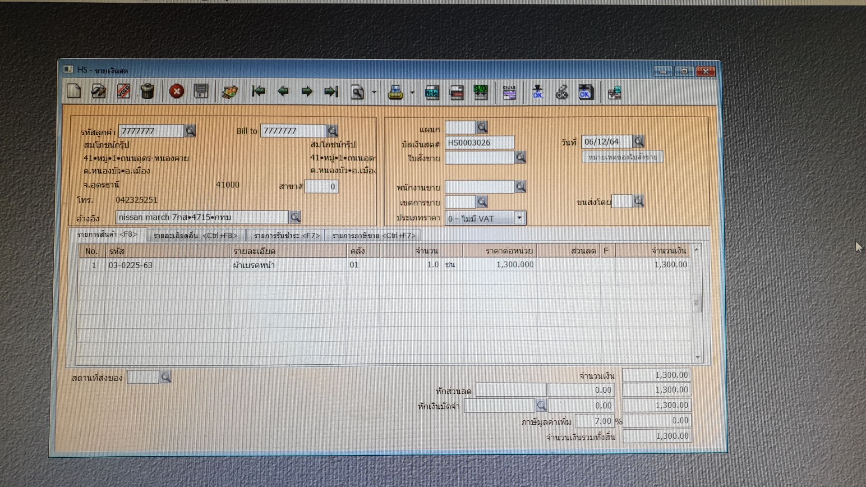The height and width of the screenshot is (487, 866).
Task: Click the รายละเอียด column header
Action: point(288,251)
